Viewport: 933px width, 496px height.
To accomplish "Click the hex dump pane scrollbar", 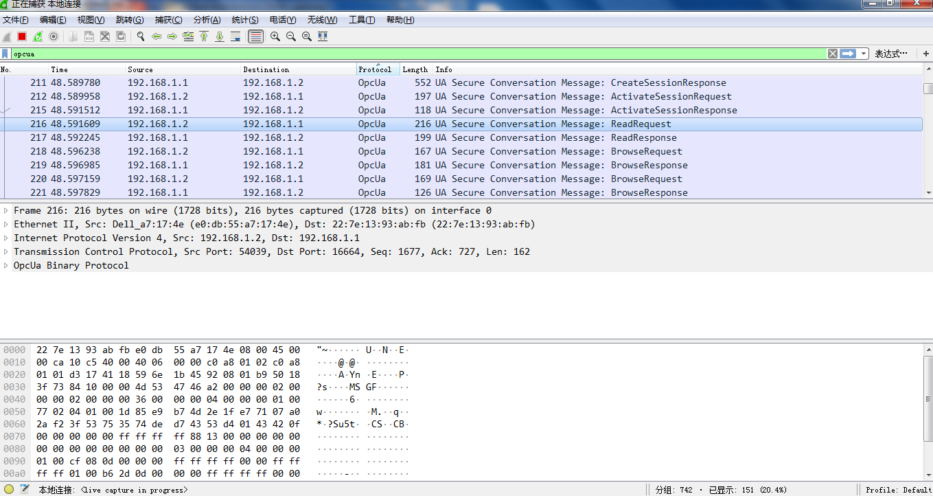I will (928, 412).
